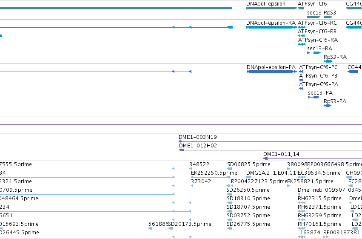Click the DNApol-epsilon gene arrow glyph

(x=272, y=8)
